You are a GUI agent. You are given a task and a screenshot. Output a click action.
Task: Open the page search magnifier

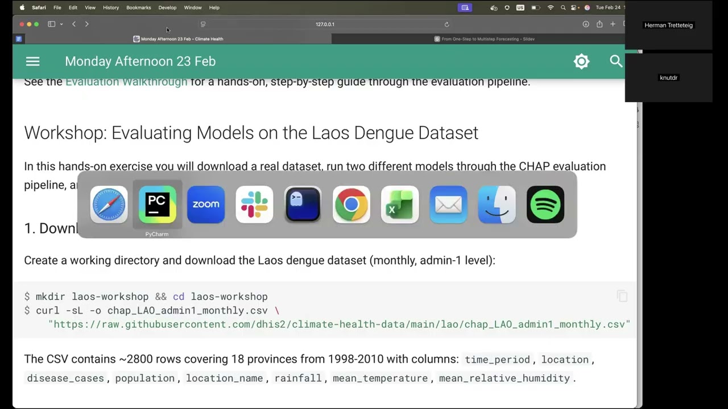click(616, 61)
